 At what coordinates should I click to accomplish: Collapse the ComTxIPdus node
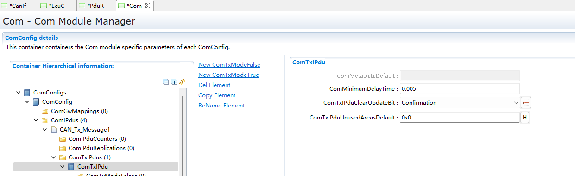(x=54, y=157)
